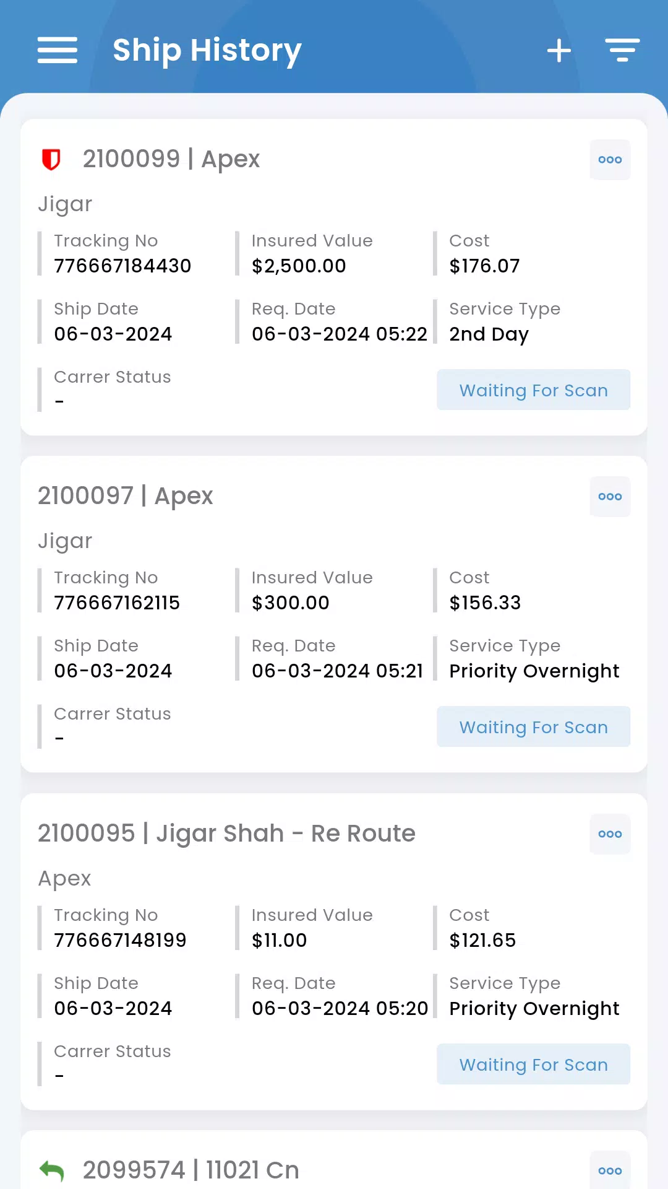Click green return arrow icon on 2099574

(x=52, y=1170)
